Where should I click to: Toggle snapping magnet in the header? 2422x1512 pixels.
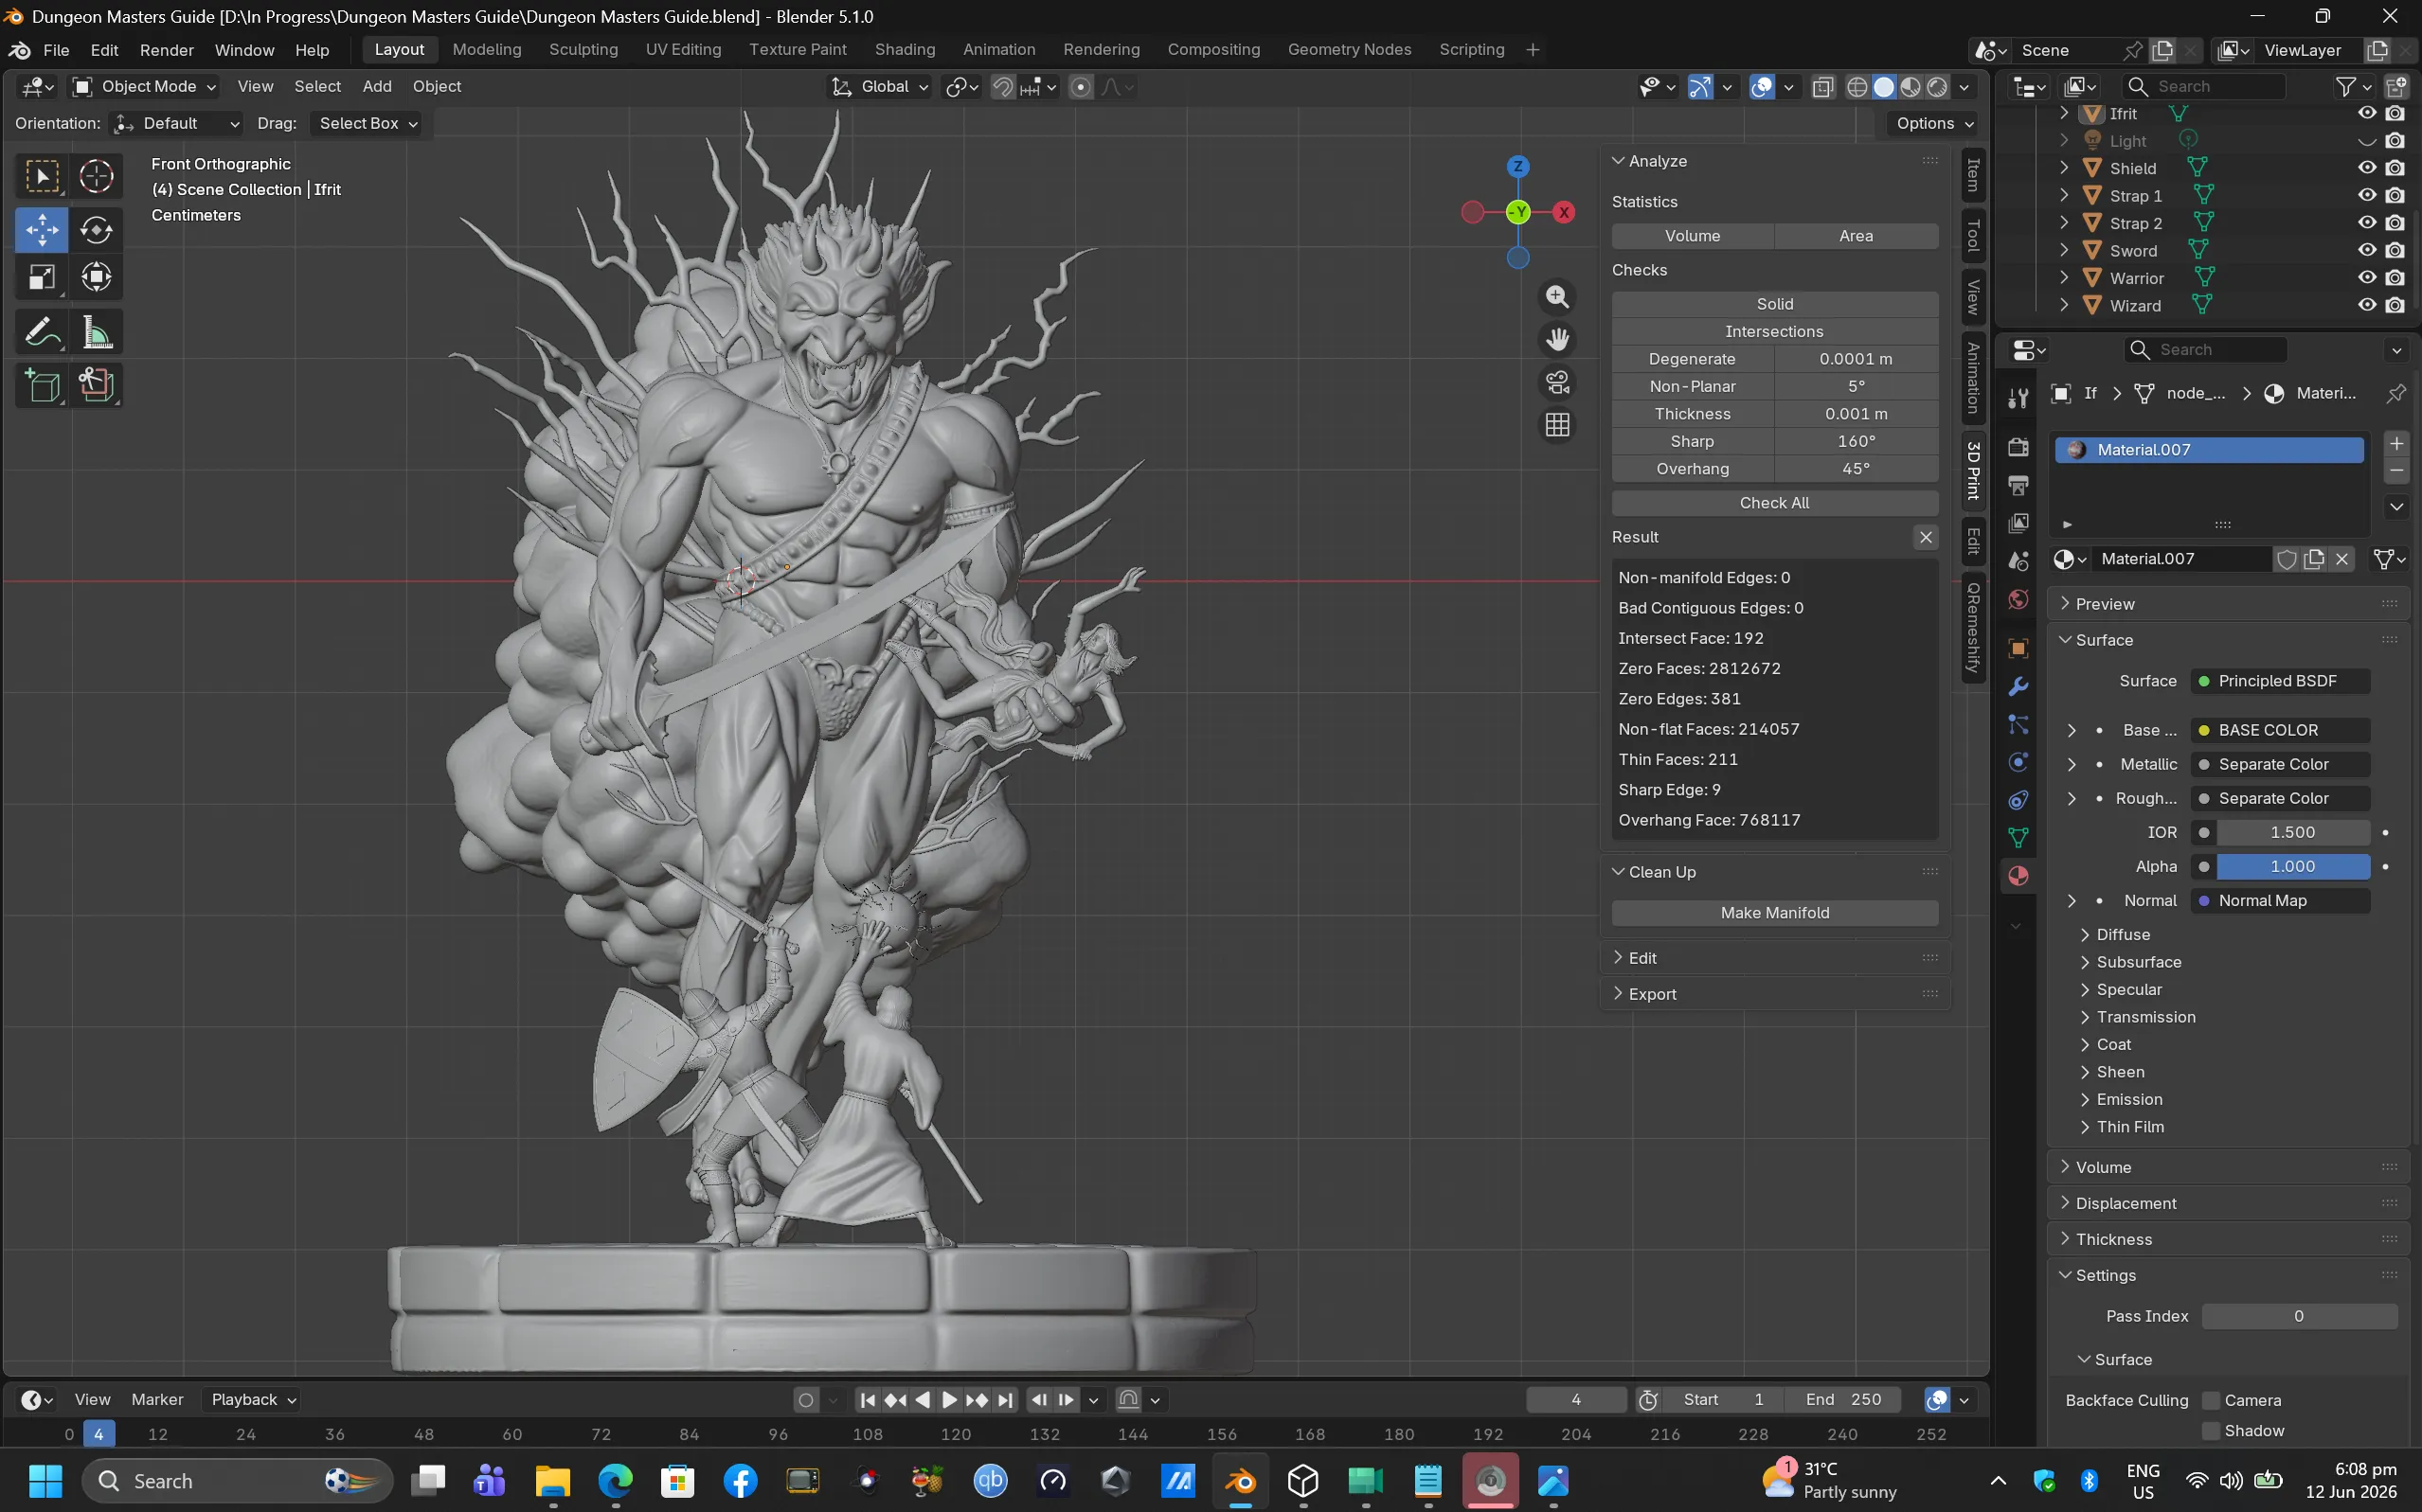pyautogui.click(x=1002, y=87)
